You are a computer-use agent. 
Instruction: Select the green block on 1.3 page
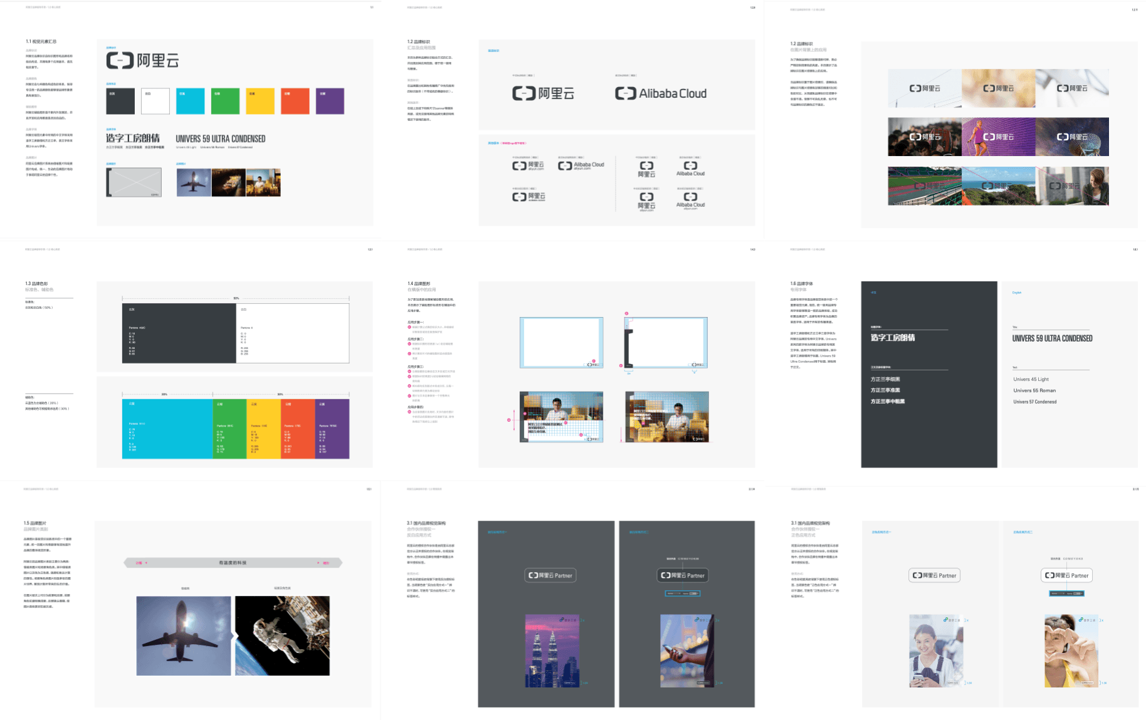tap(230, 429)
